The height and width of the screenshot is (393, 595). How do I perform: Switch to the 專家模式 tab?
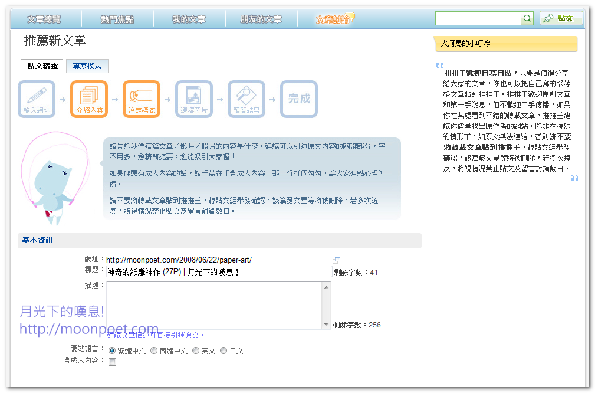click(87, 66)
